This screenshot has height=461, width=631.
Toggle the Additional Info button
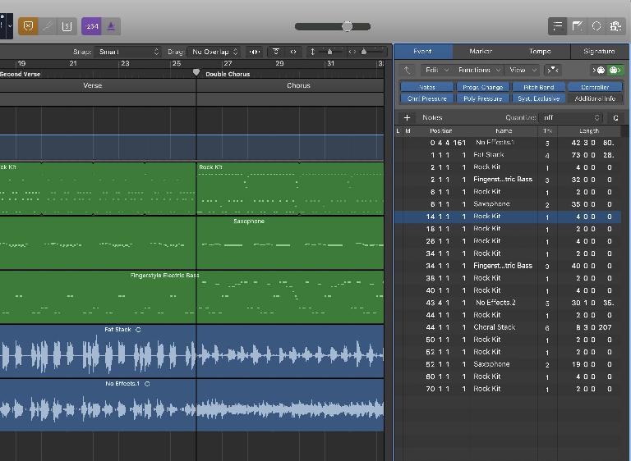[x=595, y=98]
